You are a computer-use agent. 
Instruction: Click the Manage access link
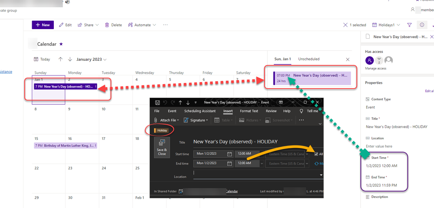[376, 68]
